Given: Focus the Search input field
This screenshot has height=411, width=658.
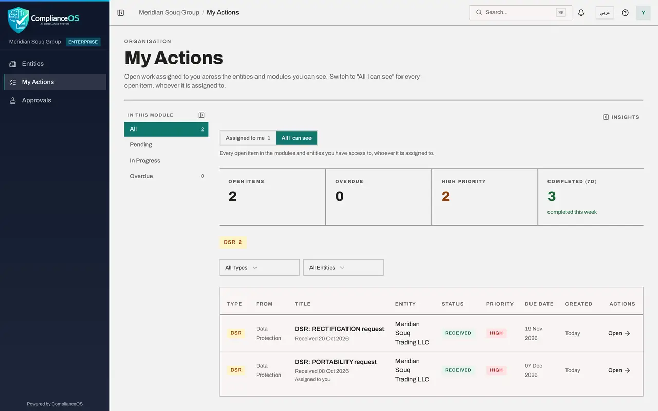Looking at the screenshot, I should [x=521, y=12].
